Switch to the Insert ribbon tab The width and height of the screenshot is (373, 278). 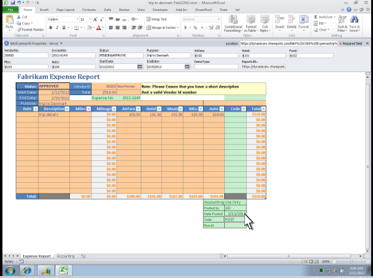tap(44, 10)
